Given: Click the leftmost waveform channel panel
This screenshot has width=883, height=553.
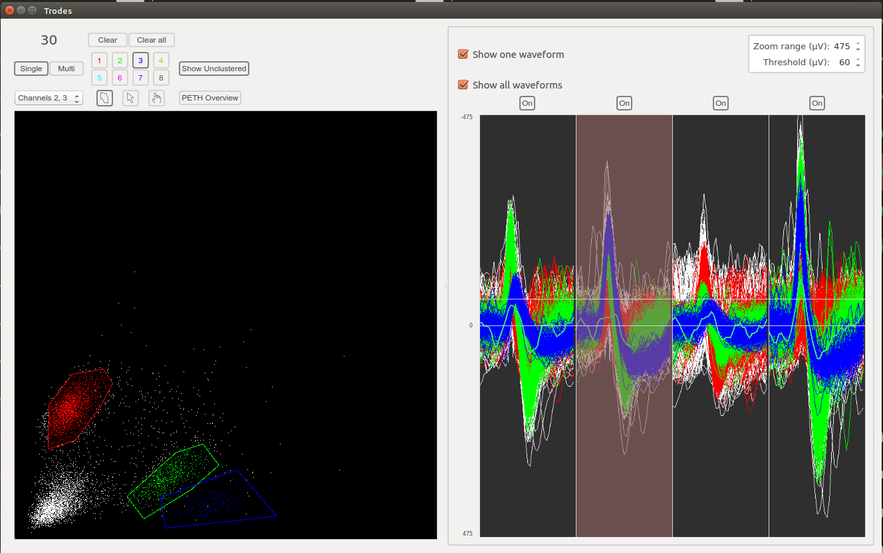Looking at the screenshot, I should [528, 326].
